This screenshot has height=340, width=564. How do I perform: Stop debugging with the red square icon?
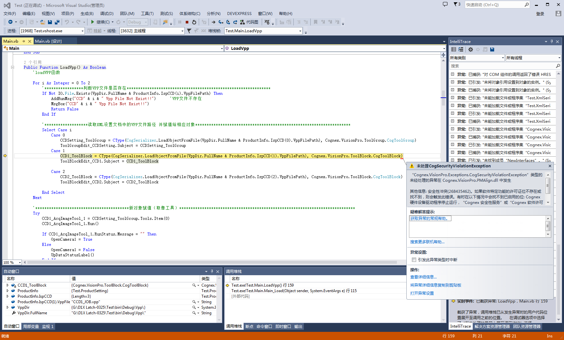pyautogui.click(x=187, y=22)
